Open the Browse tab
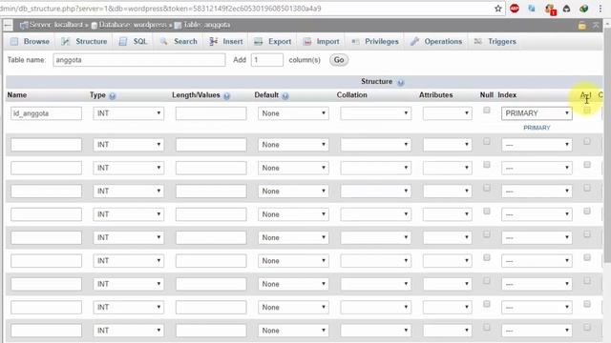The width and height of the screenshot is (611, 343). tap(31, 41)
